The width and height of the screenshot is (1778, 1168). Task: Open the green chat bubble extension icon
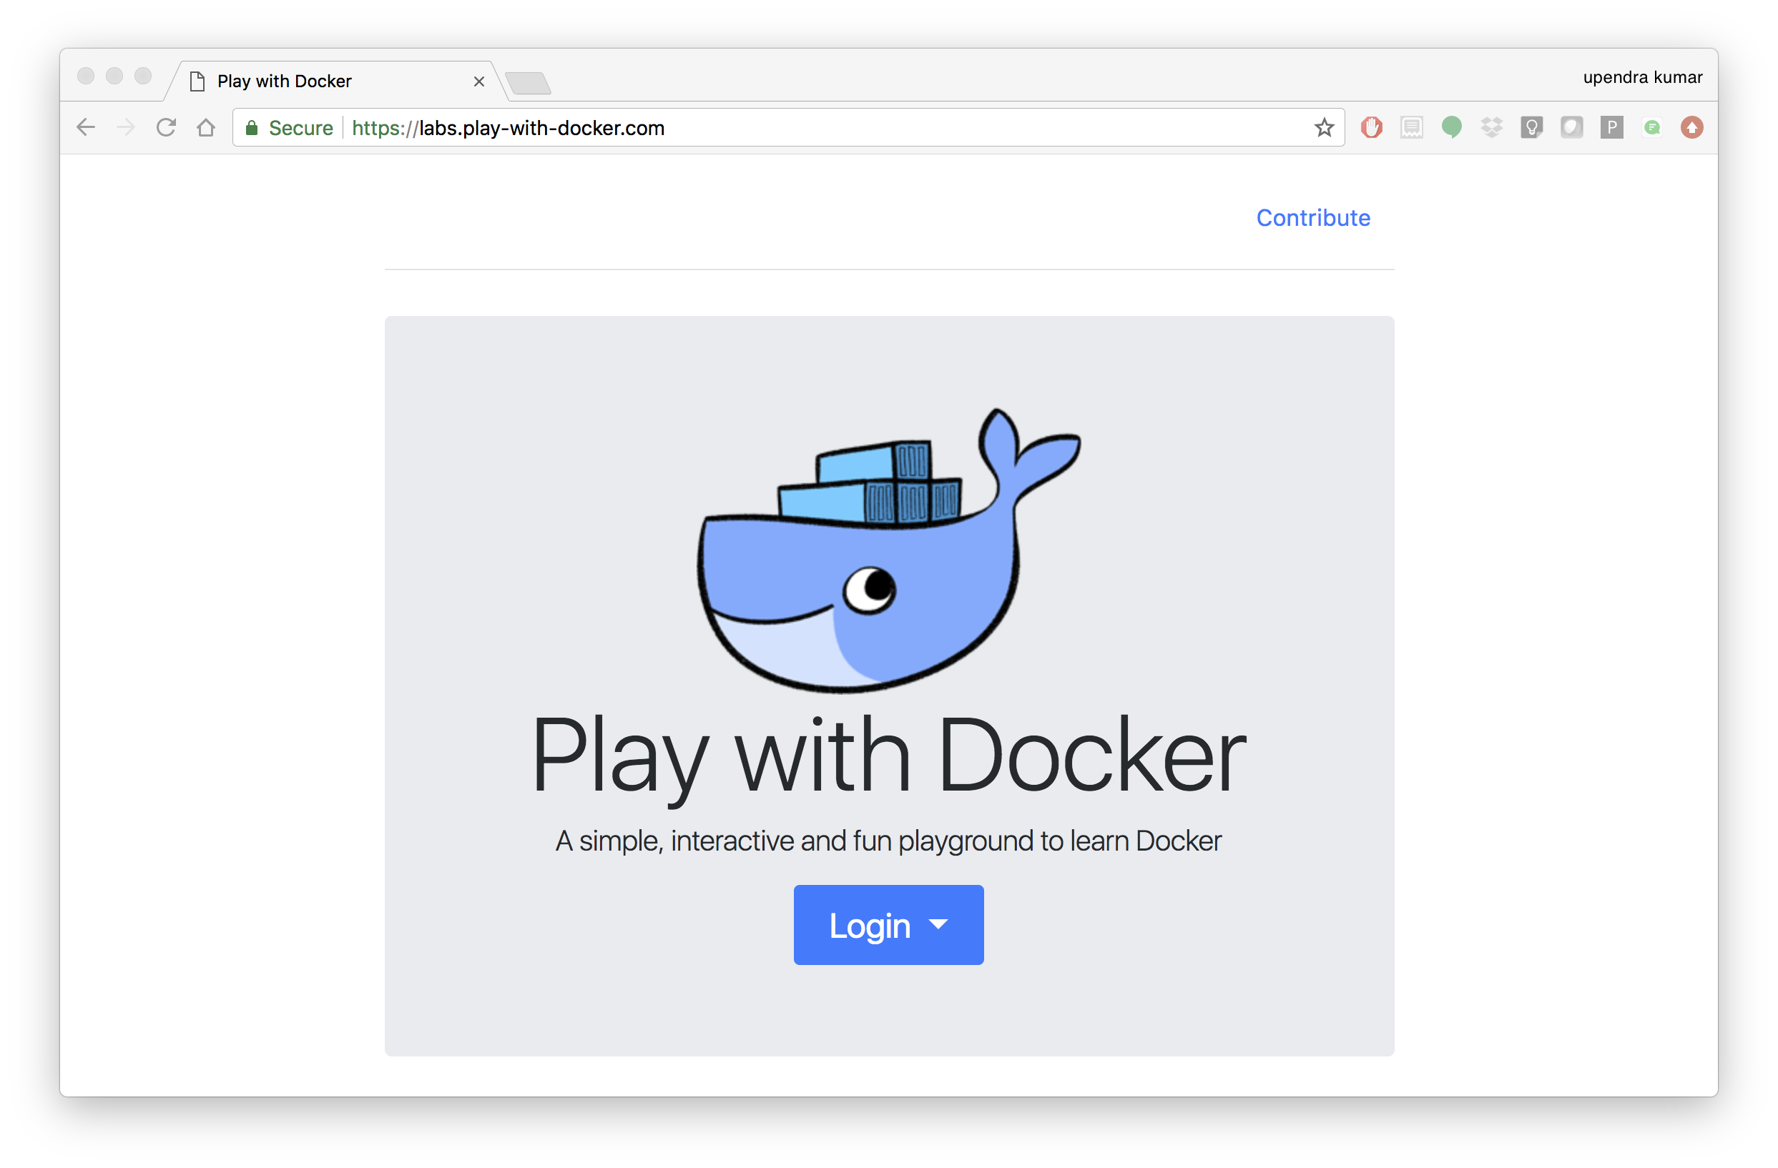click(x=1651, y=128)
